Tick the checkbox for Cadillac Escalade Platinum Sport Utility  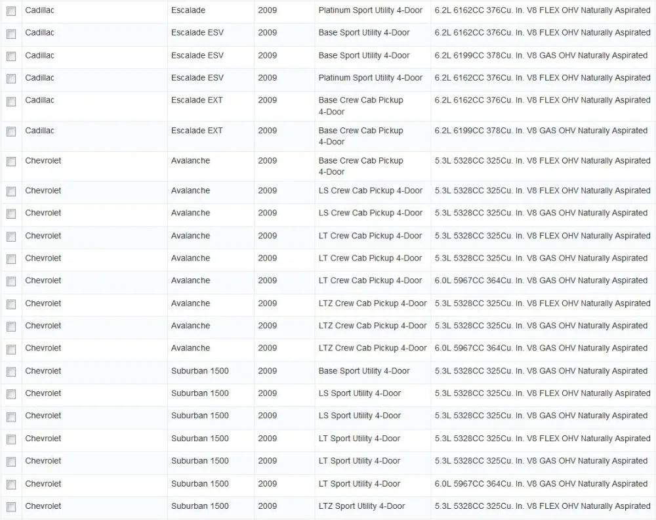pyautogui.click(x=11, y=11)
